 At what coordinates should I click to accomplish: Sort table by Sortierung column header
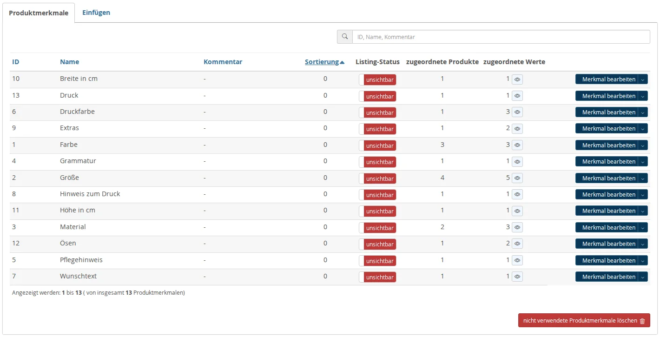[324, 62]
